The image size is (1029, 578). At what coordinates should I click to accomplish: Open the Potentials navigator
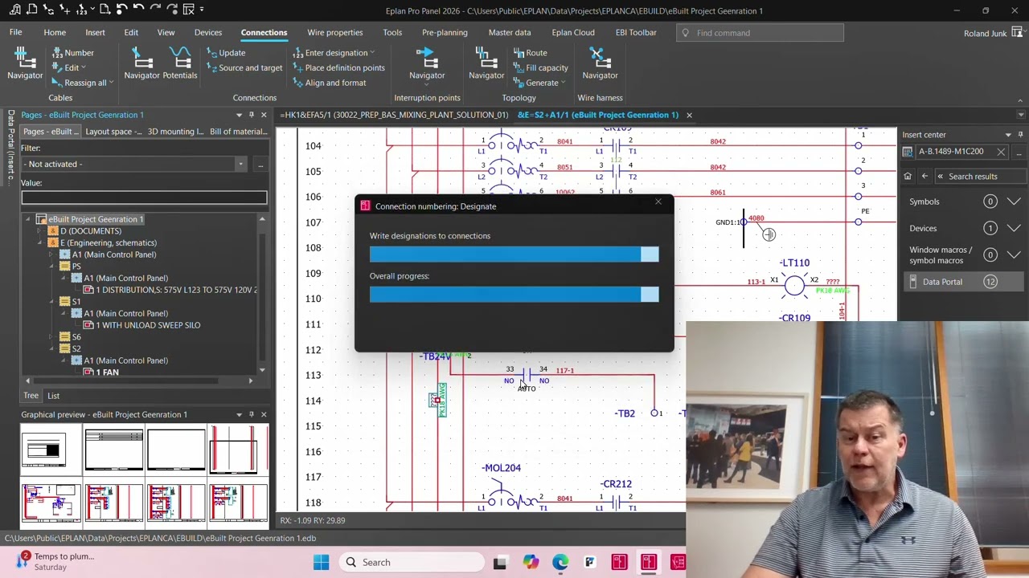180,63
